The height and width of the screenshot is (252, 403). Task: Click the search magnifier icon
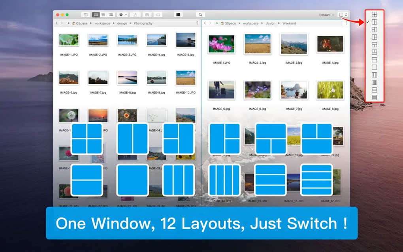click(201, 15)
